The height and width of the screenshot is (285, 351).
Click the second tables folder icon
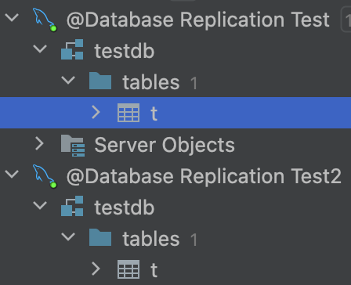click(x=100, y=237)
